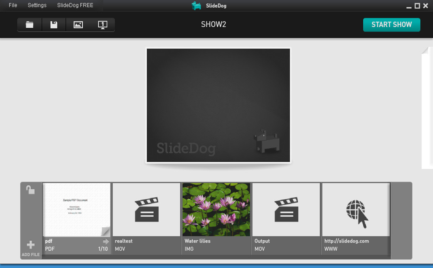Screen dimensions: 433x268
Task: Click the plus icon to add a file
Action: pos(31,245)
